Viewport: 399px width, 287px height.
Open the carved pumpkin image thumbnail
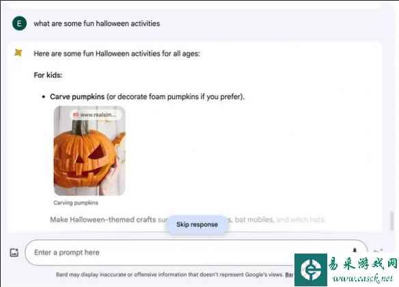click(x=90, y=150)
